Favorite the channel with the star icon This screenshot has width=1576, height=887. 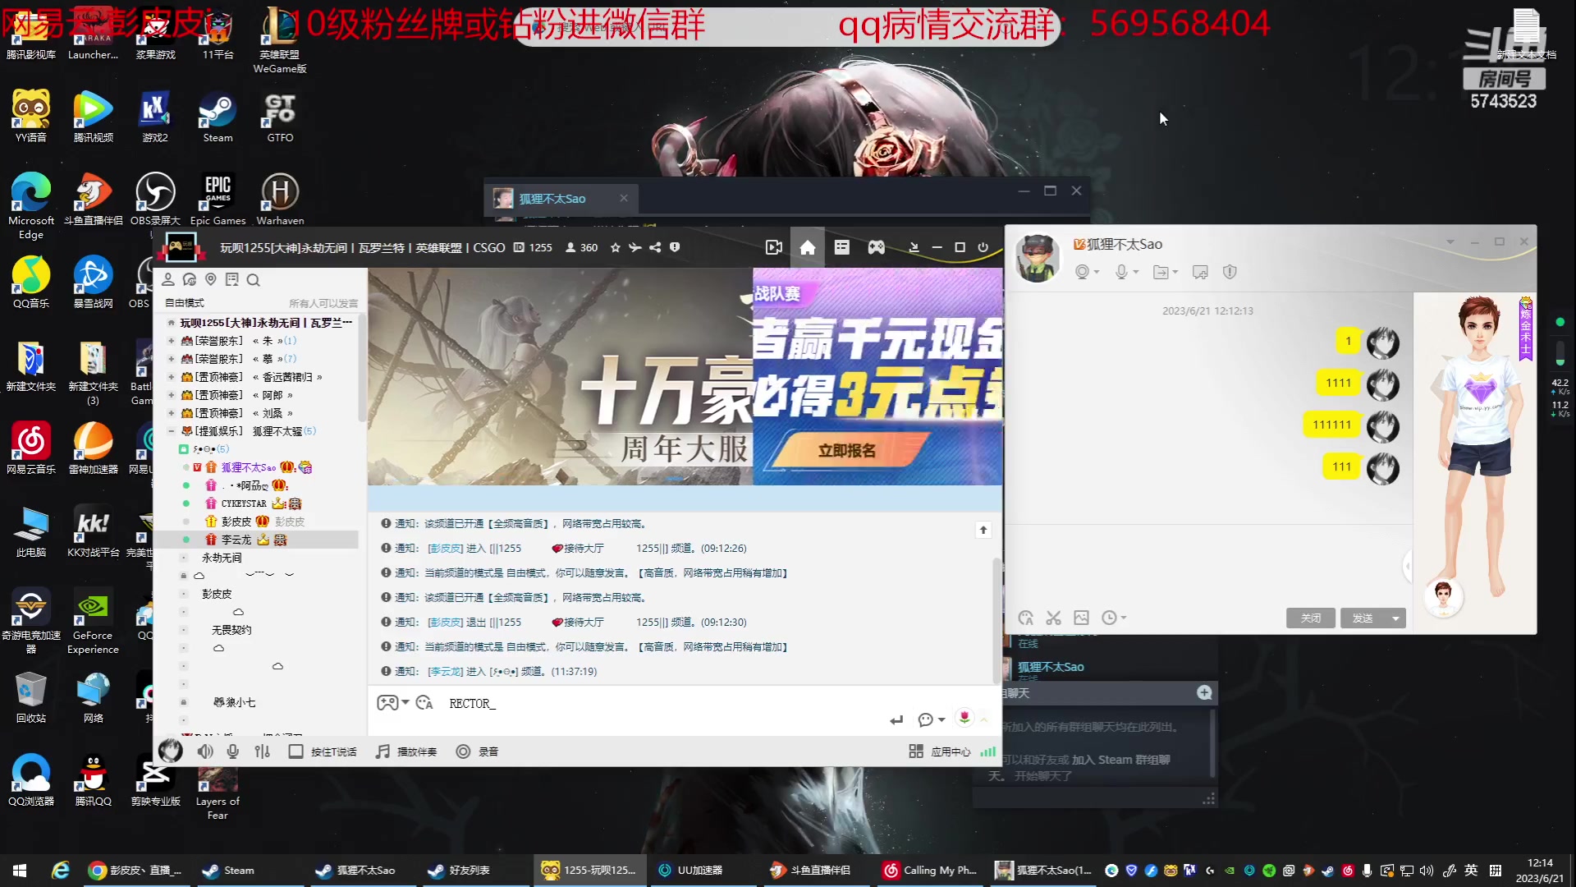(616, 247)
